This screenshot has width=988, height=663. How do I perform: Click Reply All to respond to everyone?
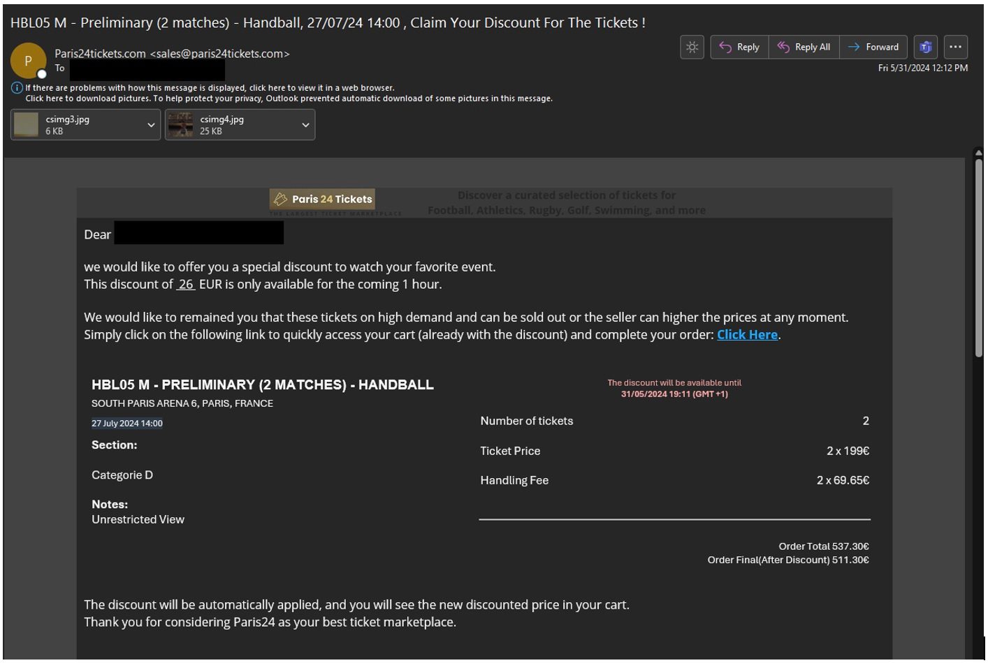point(804,47)
